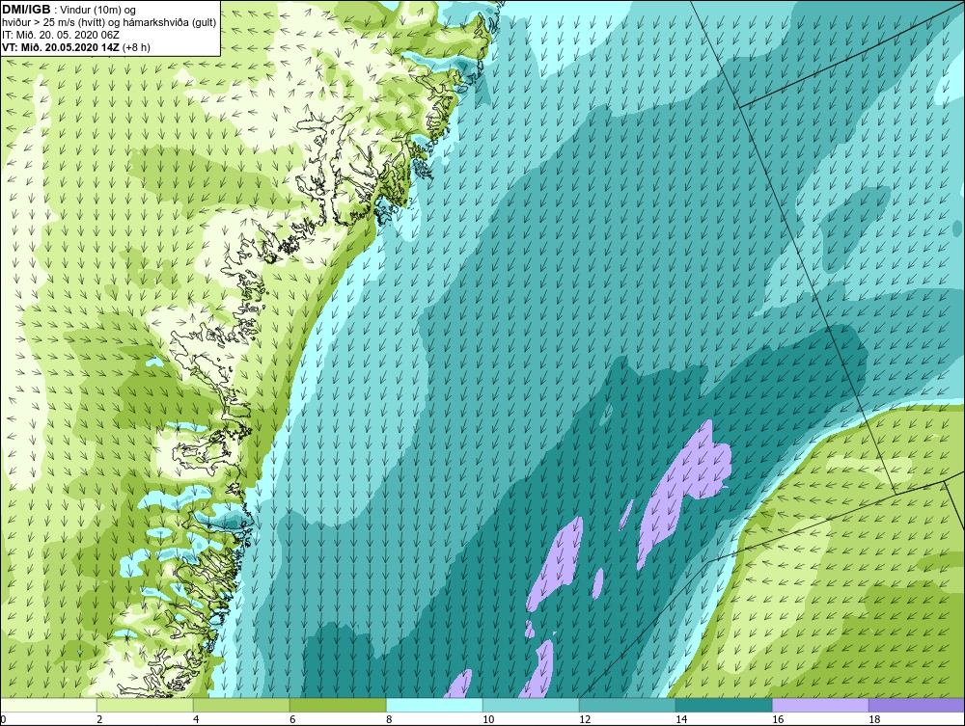Click the 12–14 m/s teal swatch
The image size is (965, 726).
[x=627, y=705]
